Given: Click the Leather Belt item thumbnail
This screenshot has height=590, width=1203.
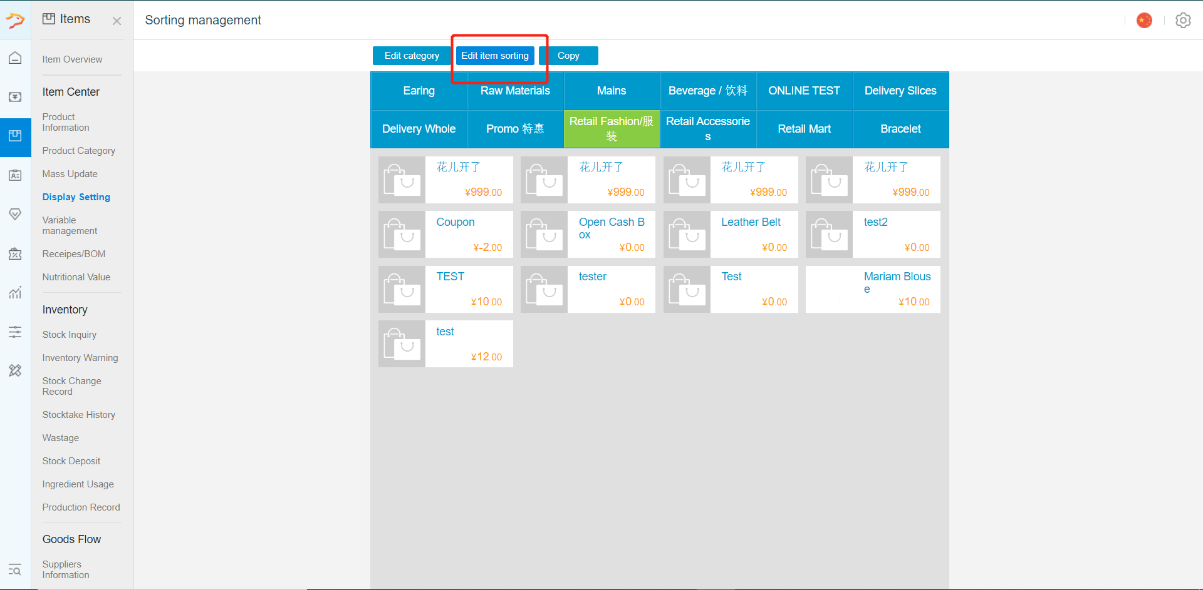Looking at the screenshot, I should pos(687,235).
